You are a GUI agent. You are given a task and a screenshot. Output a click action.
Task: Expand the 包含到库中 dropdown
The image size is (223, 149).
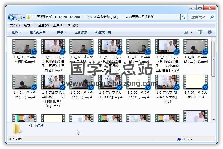click(x=40, y=32)
